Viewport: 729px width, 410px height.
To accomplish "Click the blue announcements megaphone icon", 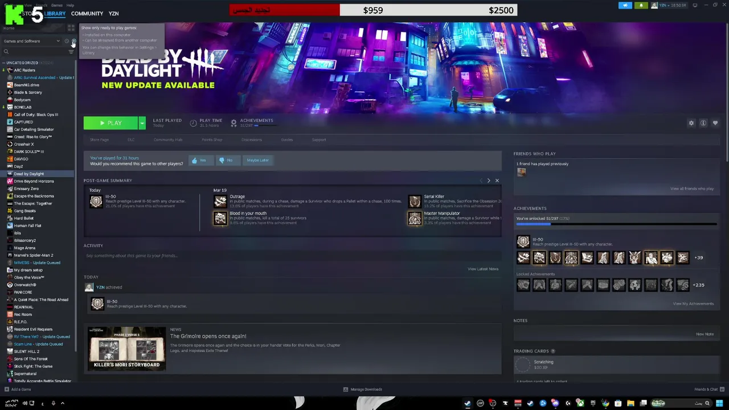I will click(625, 6).
